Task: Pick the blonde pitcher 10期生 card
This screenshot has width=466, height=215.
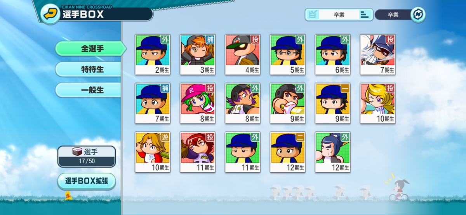Action: [378, 103]
